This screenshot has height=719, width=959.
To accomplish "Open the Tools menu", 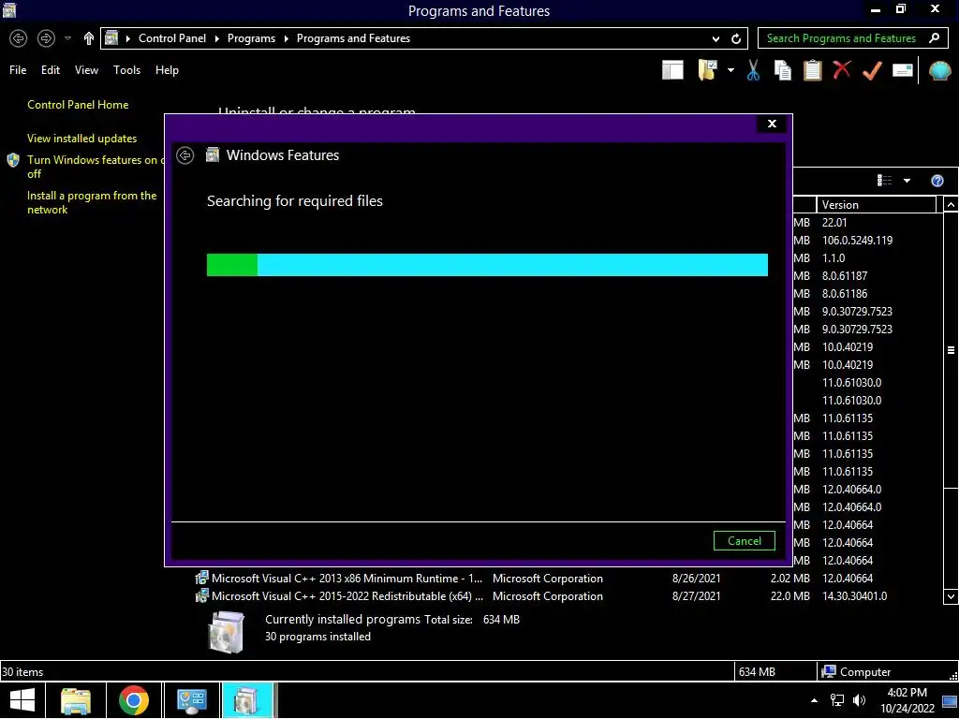I will point(126,70).
